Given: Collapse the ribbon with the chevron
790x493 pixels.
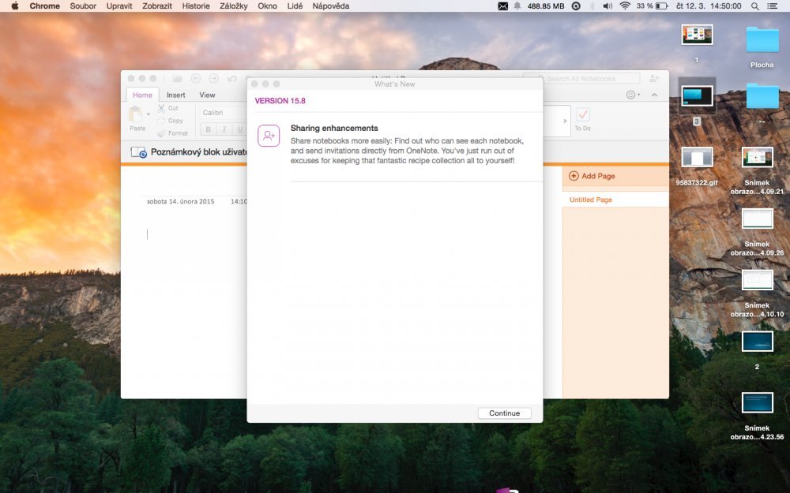Looking at the screenshot, I should tap(655, 95).
